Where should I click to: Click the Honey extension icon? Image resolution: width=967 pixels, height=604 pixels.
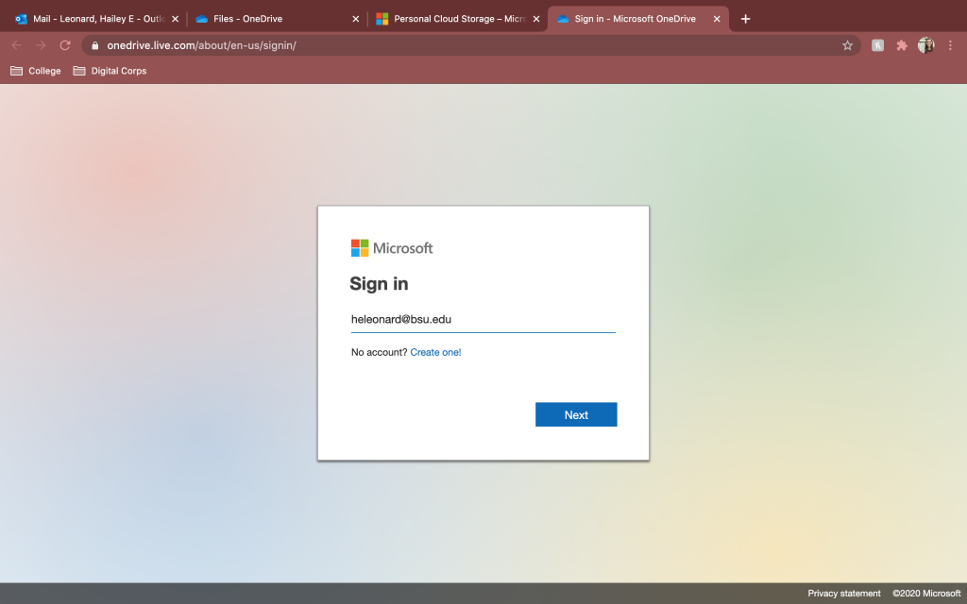pos(877,45)
